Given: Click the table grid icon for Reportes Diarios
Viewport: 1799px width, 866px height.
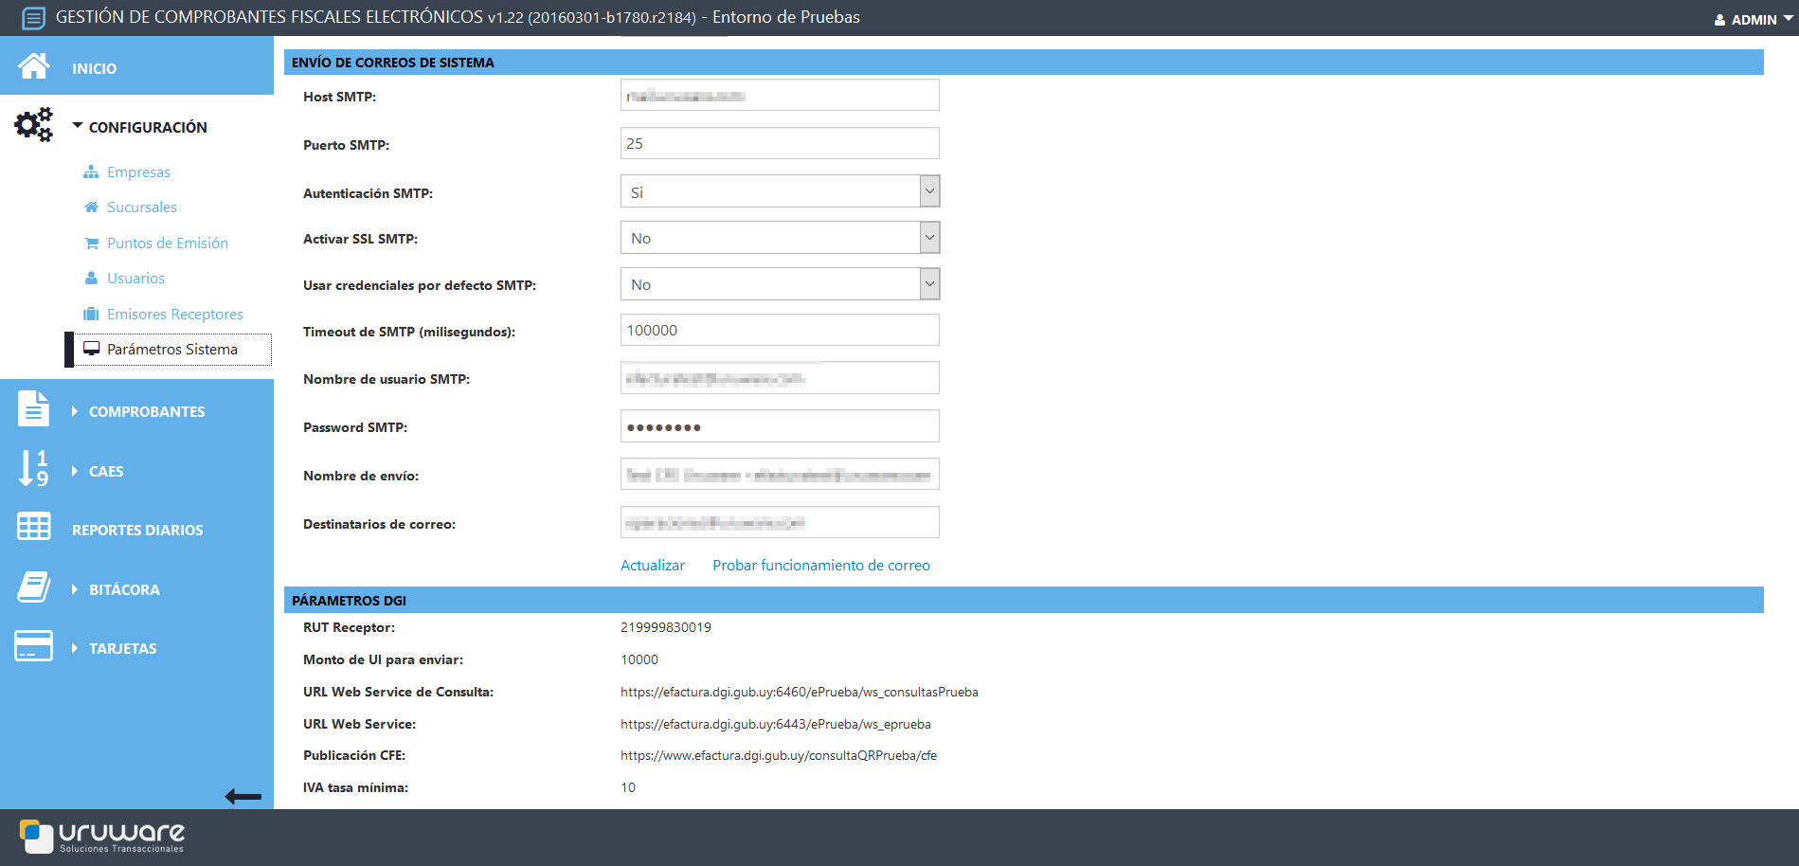Looking at the screenshot, I should [34, 527].
